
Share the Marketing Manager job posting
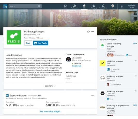tap(88, 32)
